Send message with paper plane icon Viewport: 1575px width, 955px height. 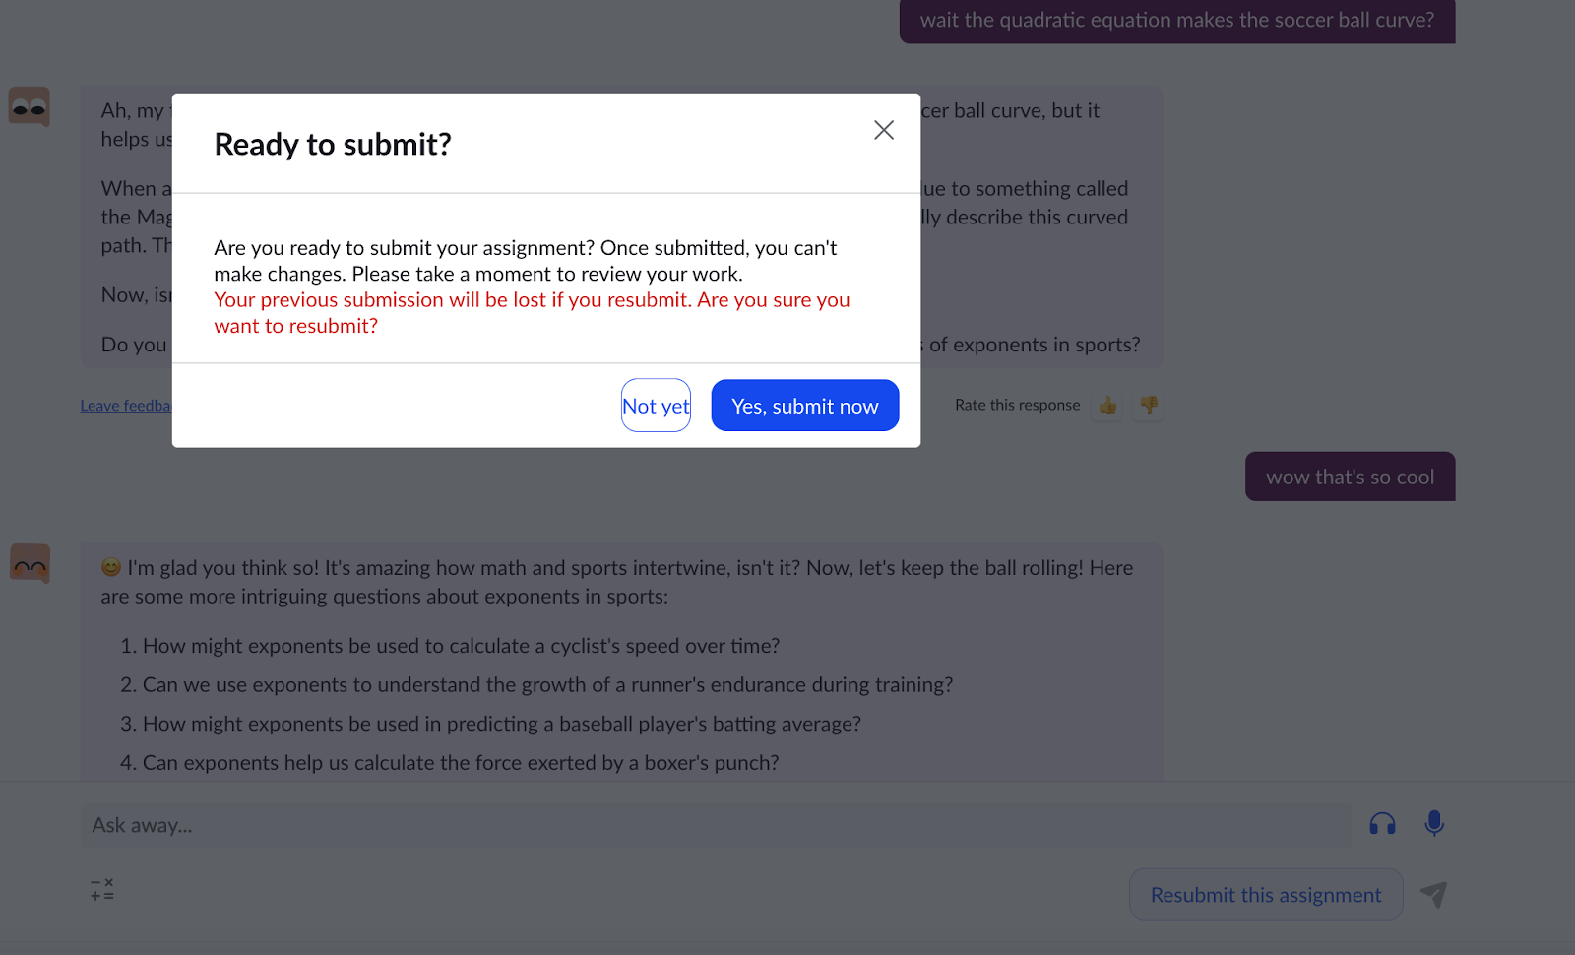[x=1433, y=894]
